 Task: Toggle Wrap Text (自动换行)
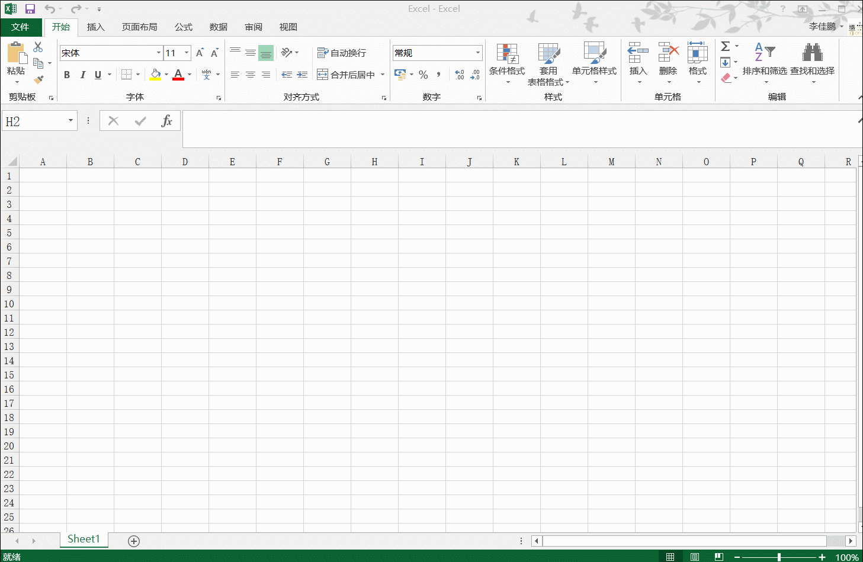pos(342,53)
